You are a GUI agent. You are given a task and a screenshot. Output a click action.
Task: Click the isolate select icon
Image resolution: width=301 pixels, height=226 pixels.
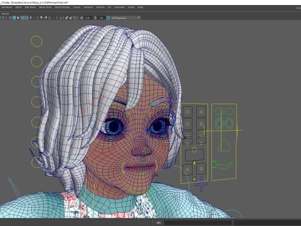pyautogui.click(x=60, y=18)
